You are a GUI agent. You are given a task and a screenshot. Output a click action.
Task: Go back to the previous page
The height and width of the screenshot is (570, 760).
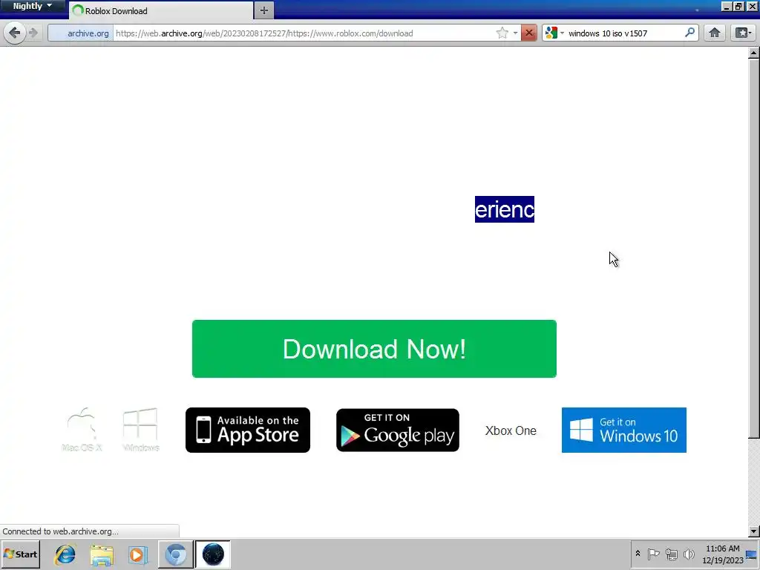15,33
